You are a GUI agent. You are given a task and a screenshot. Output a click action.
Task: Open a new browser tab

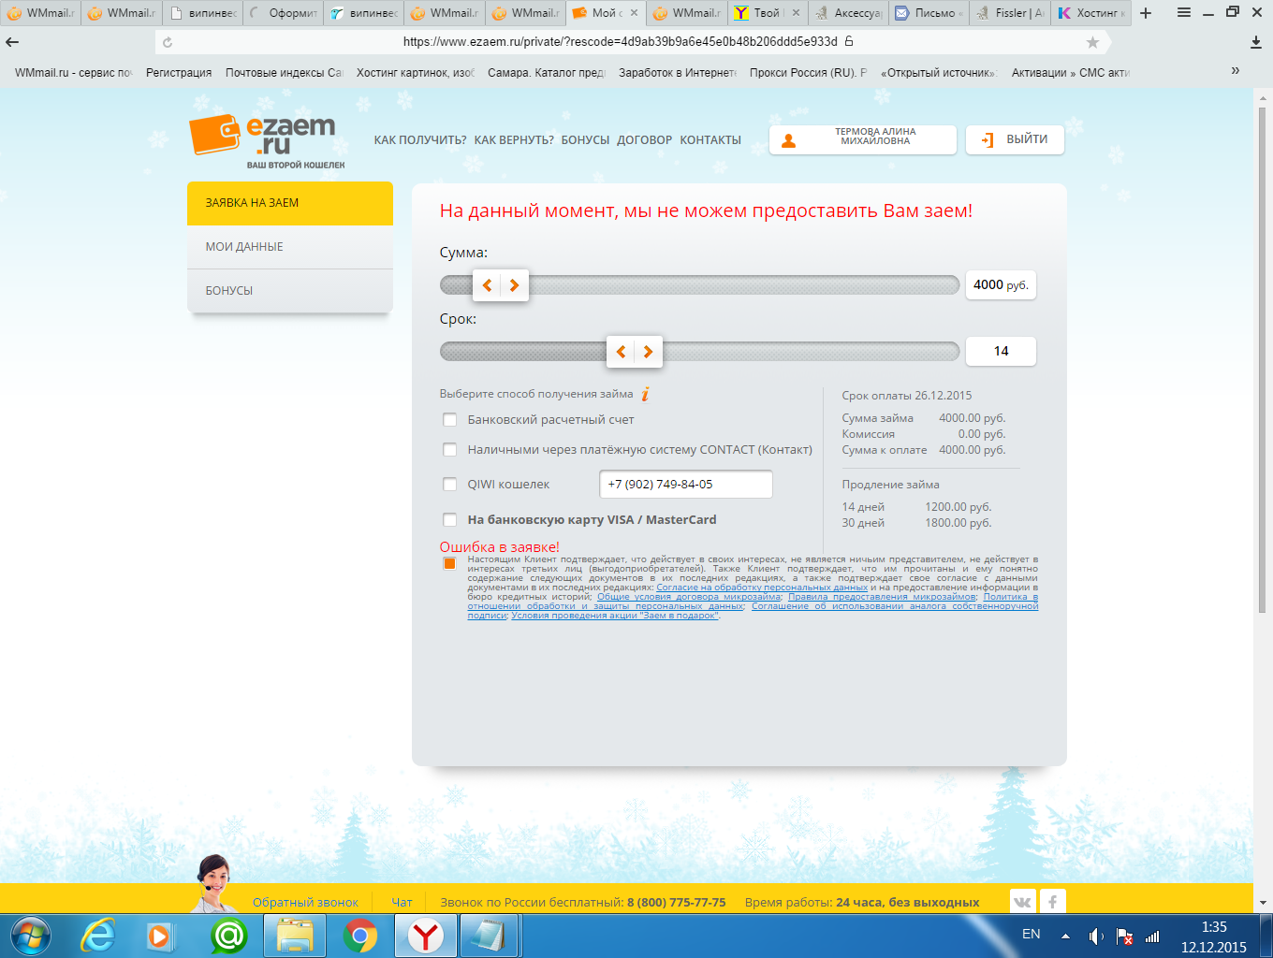[x=1146, y=13]
